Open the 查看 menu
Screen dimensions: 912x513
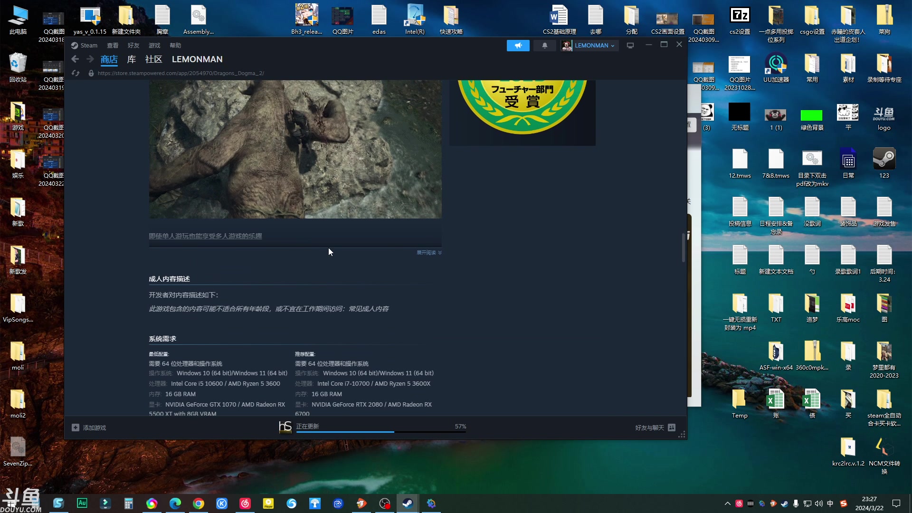[x=113, y=46]
